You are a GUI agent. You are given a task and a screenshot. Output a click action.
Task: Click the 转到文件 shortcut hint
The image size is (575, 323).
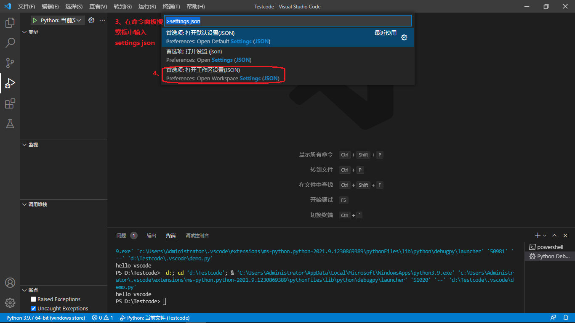[322, 170]
